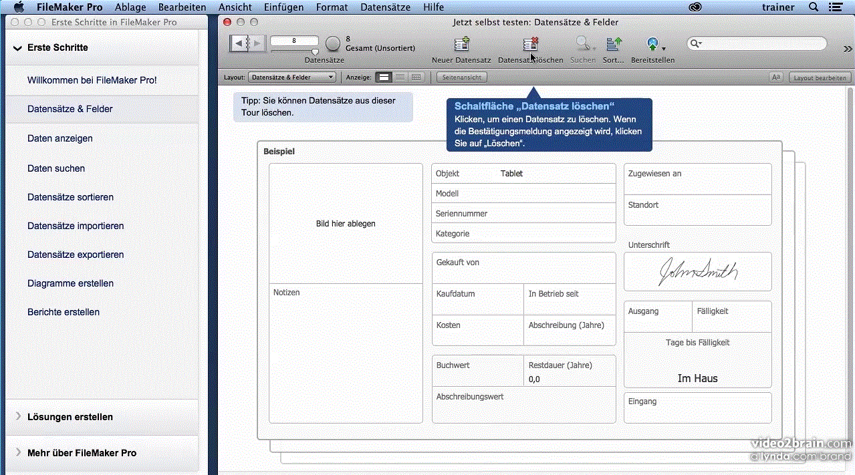Open the Format menu

click(332, 7)
